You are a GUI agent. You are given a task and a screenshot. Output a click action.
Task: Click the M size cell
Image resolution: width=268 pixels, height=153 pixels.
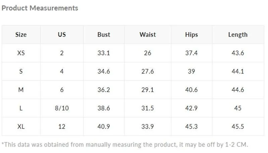pyautogui.click(x=21, y=90)
